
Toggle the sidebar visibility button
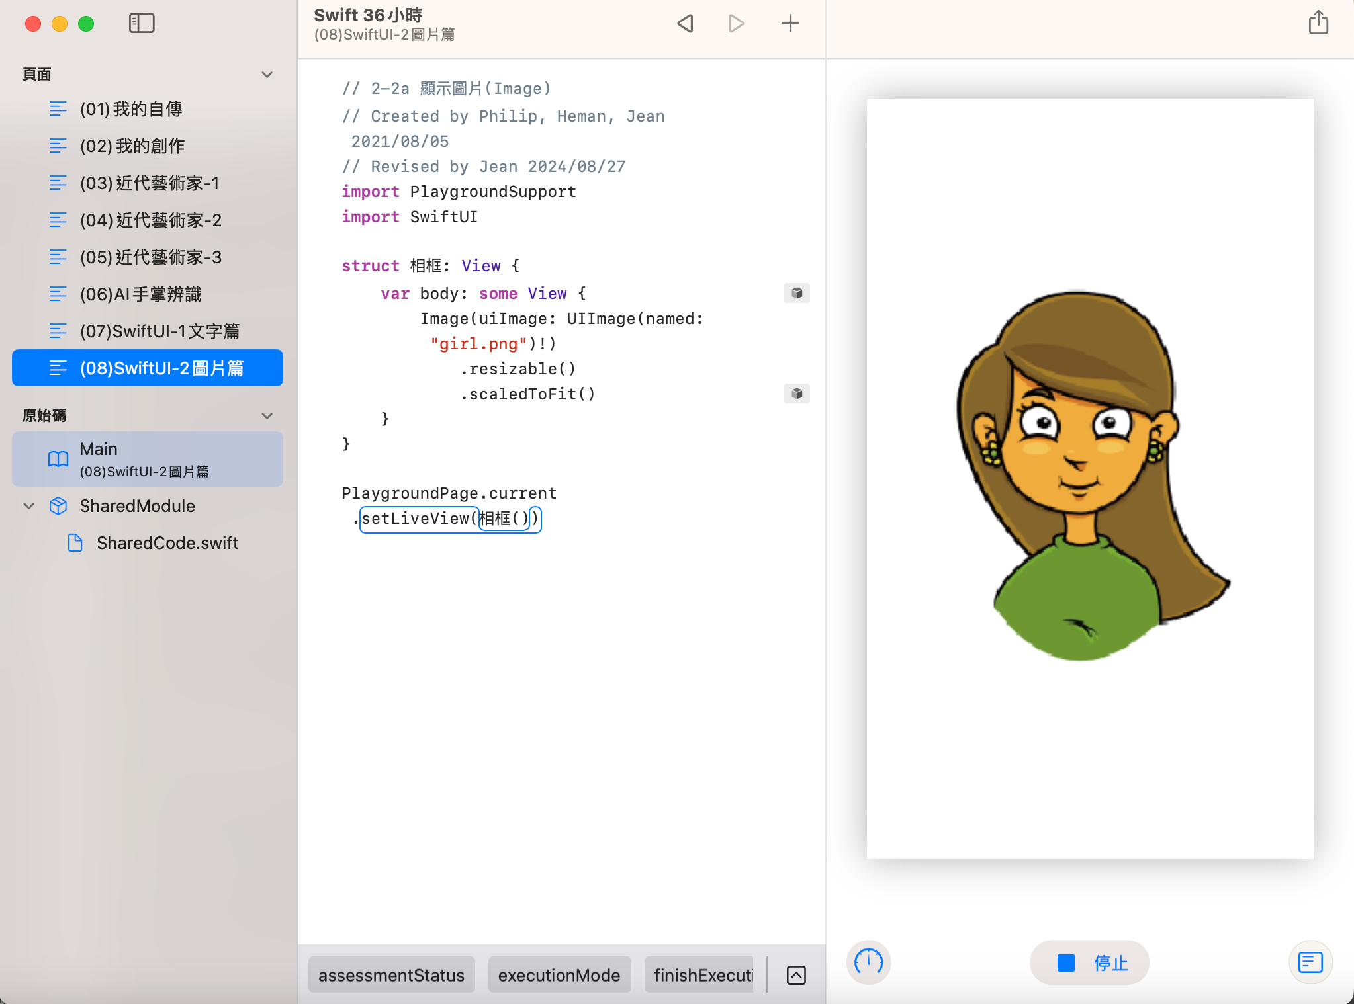[142, 24]
